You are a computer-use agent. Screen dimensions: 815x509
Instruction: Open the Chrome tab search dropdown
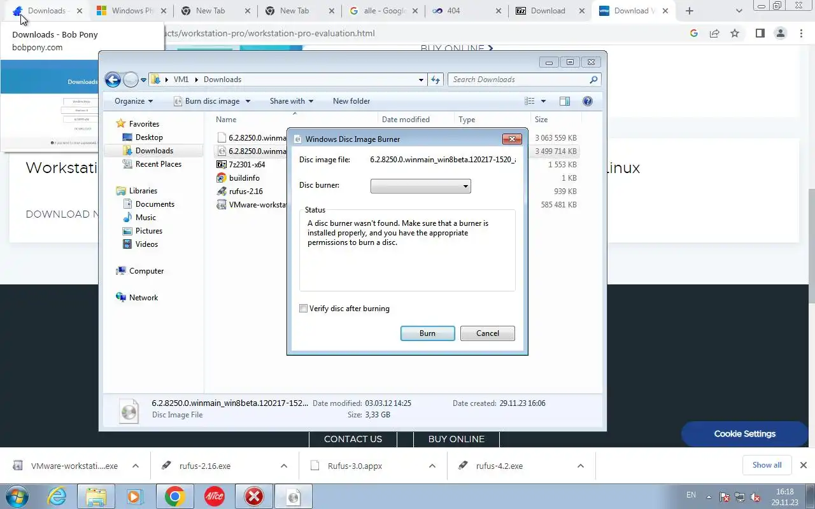pyautogui.click(x=739, y=11)
